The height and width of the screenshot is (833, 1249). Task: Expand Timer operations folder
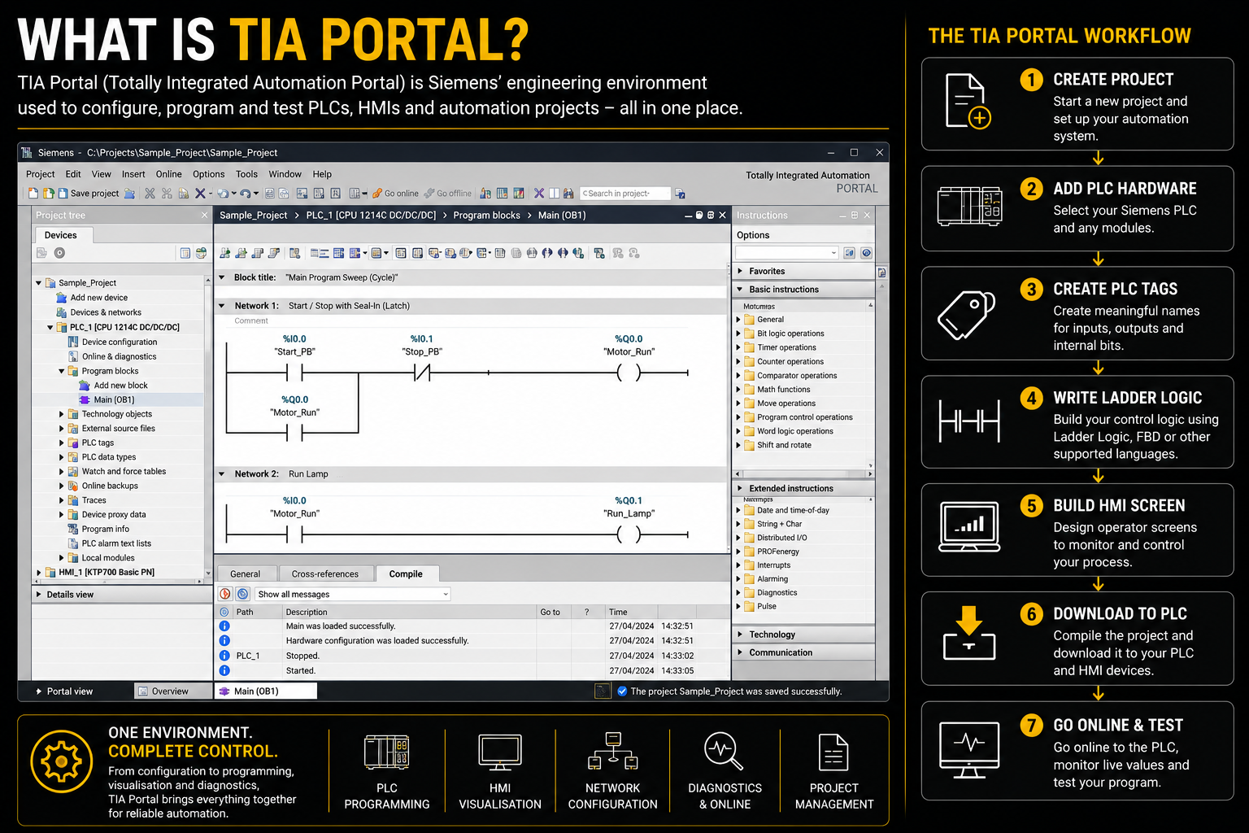click(x=738, y=347)
